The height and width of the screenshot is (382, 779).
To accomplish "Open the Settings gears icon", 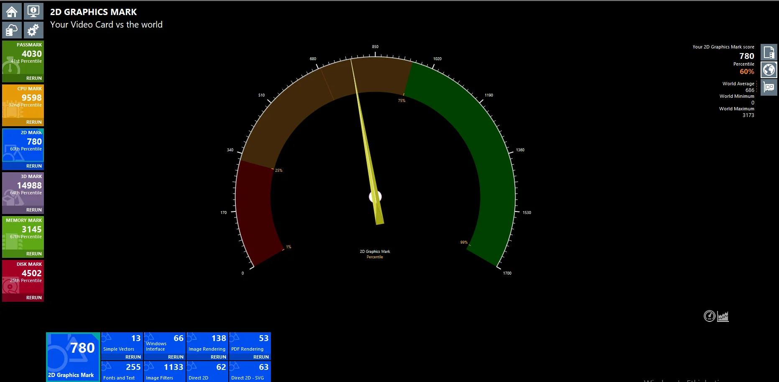I will [33, 30].
